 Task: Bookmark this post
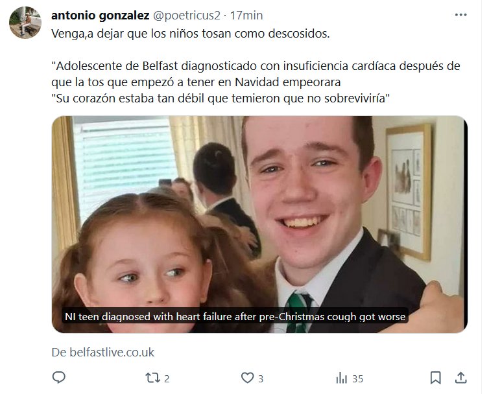(435, 378)
